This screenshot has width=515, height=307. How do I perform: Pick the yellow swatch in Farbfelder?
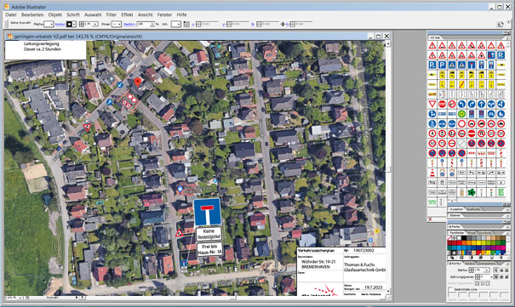(x=478, y=242)
